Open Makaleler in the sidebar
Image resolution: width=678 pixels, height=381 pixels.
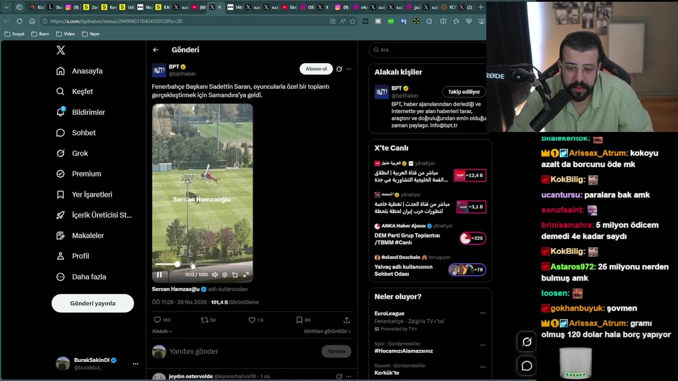(x=81, y=235)
